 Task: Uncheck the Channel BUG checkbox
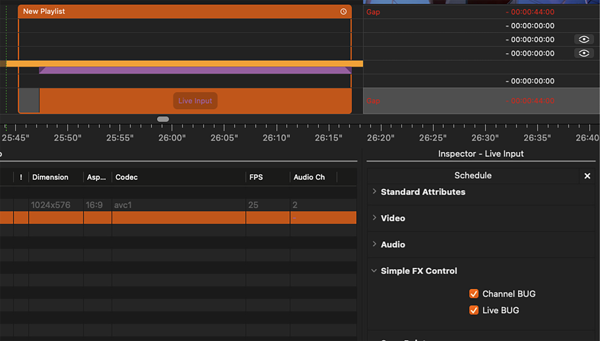click(474, 294)
